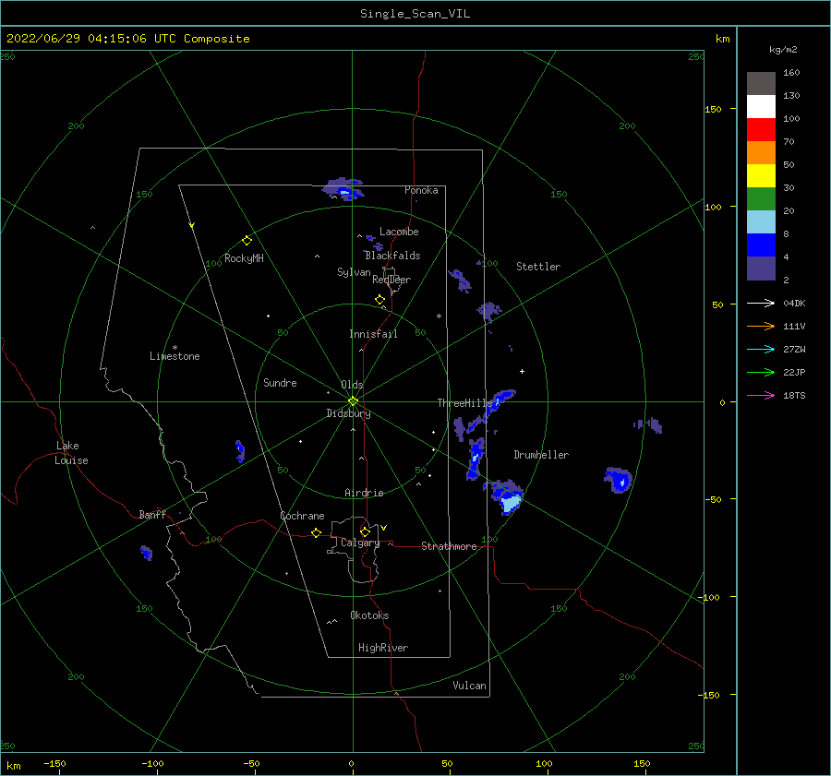831x776 pixels.
Task: Select the purple 2-4 color swatch
Action: [761, 268]
